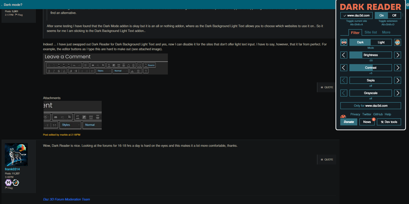
Task: Click frank0314's colorful hexagon badge
Action: coord(16,182)
